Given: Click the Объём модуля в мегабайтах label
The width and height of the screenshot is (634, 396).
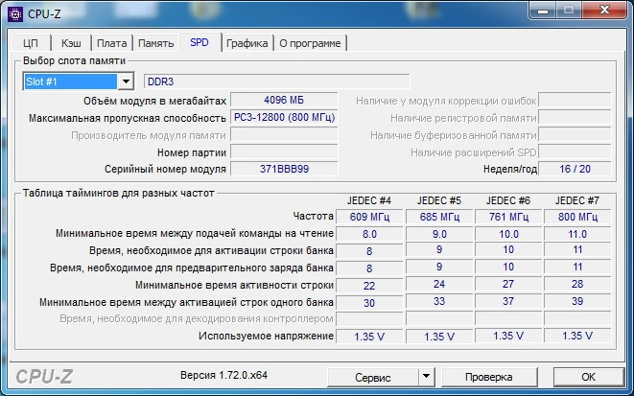Looking at the screenshot, I should tap(154, 101).
